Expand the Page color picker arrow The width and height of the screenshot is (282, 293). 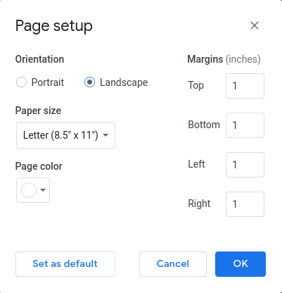click(43, 190)
